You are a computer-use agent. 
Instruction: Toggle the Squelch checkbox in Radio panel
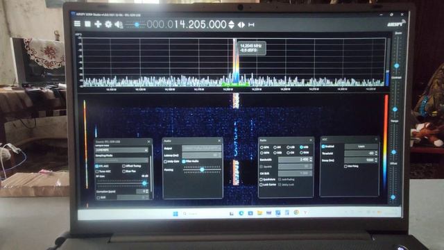coord(262,167)
